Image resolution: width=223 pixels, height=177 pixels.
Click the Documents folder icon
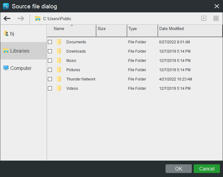pyautogui.click(x=59, y=42)
